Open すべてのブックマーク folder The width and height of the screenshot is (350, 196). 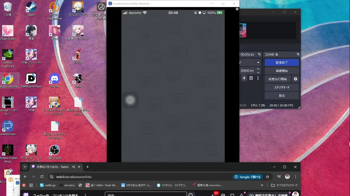point(284,185)
